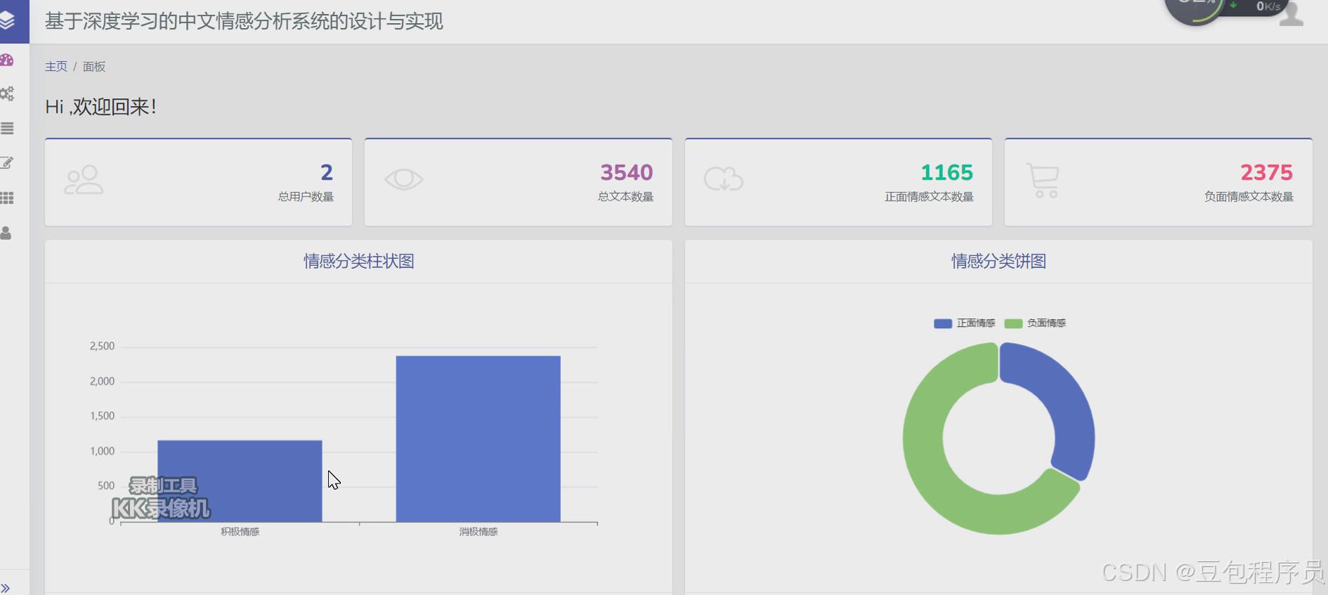Toggle 负面情感 legend swatch in pie chart

1013,323
